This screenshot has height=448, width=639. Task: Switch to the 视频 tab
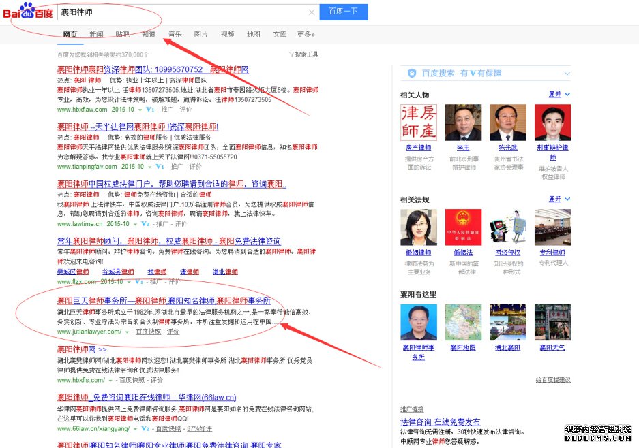click(x=227, y=35)
